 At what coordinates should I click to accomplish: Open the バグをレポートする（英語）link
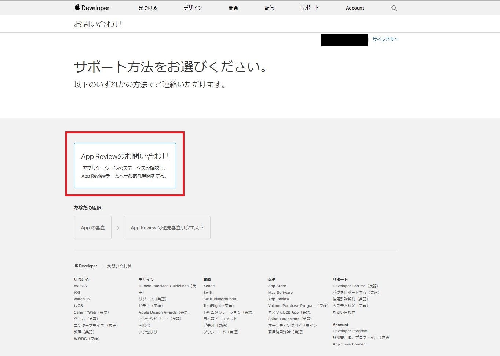tap(356, 293)
